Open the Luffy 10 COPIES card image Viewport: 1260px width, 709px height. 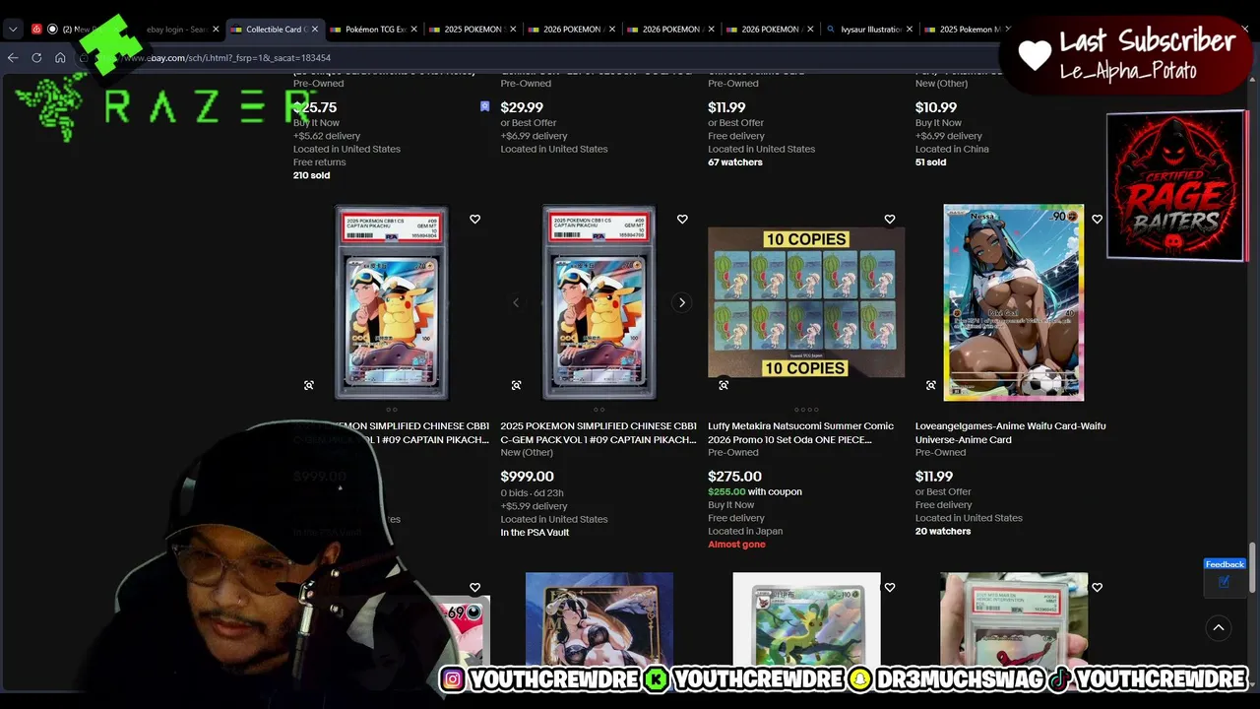point(806,302)
